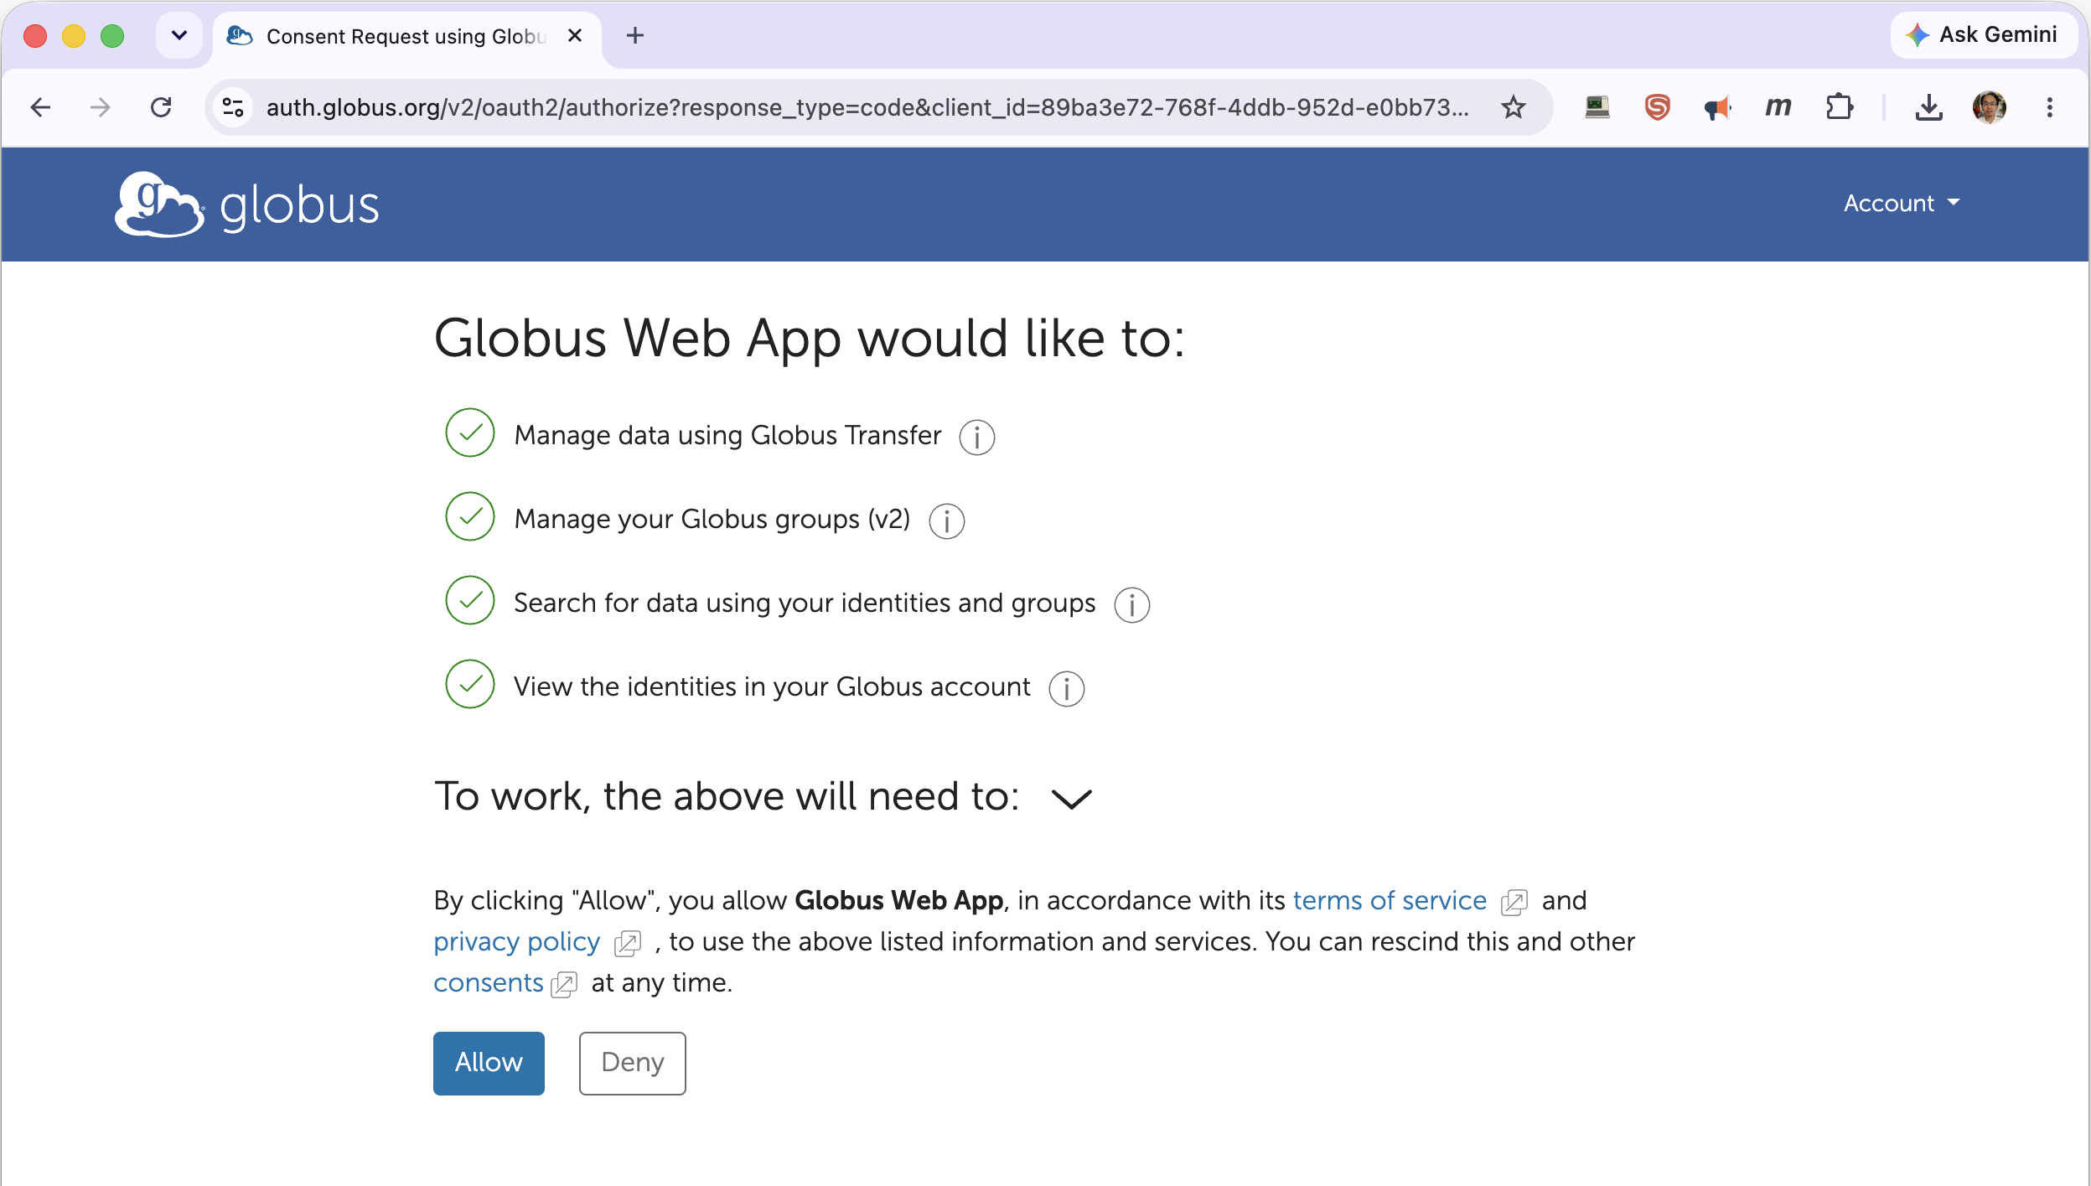Screen dimensions: 2091x1186
Task: Open the terms of service link
Action: 1390,900
